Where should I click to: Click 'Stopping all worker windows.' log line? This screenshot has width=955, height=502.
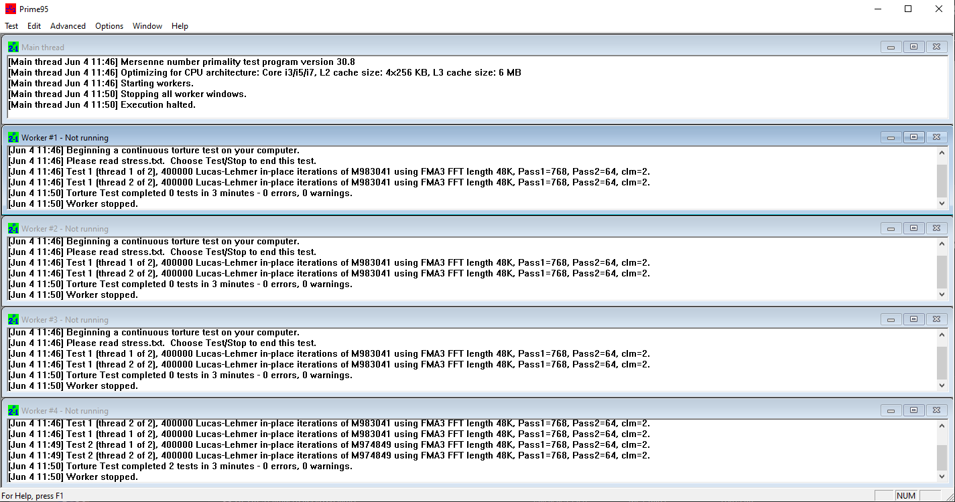127,94
